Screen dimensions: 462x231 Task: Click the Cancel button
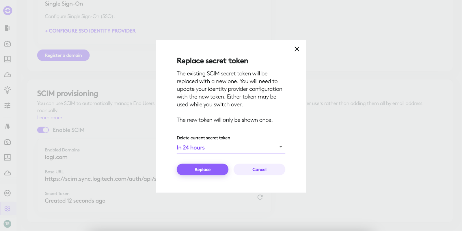click(259, 169)
